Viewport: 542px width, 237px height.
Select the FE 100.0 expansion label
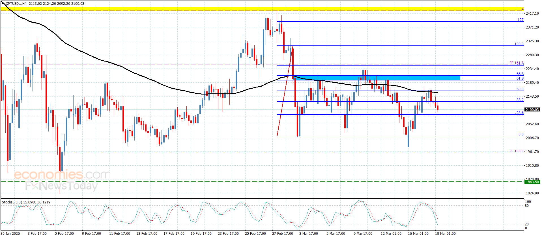(516, 151)
